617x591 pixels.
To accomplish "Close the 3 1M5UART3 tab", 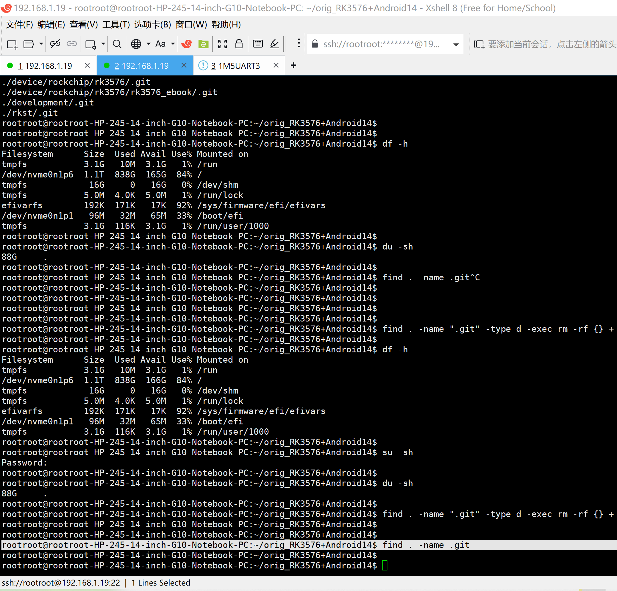I will point(276,65).
